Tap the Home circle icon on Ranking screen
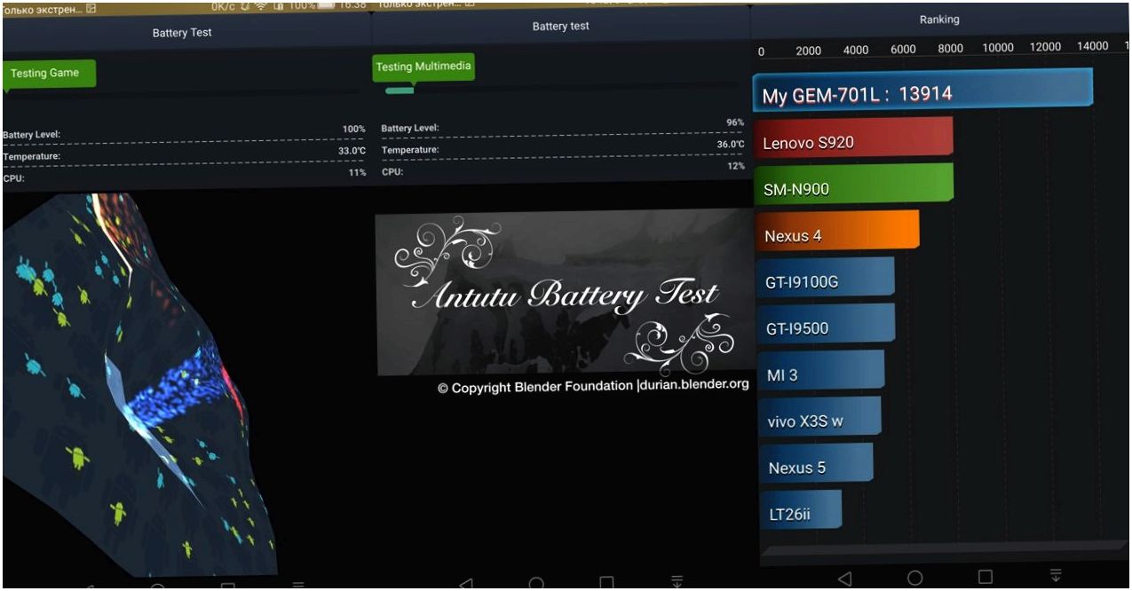 914,578
